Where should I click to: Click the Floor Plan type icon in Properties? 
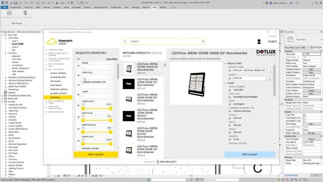coord(290,39)
